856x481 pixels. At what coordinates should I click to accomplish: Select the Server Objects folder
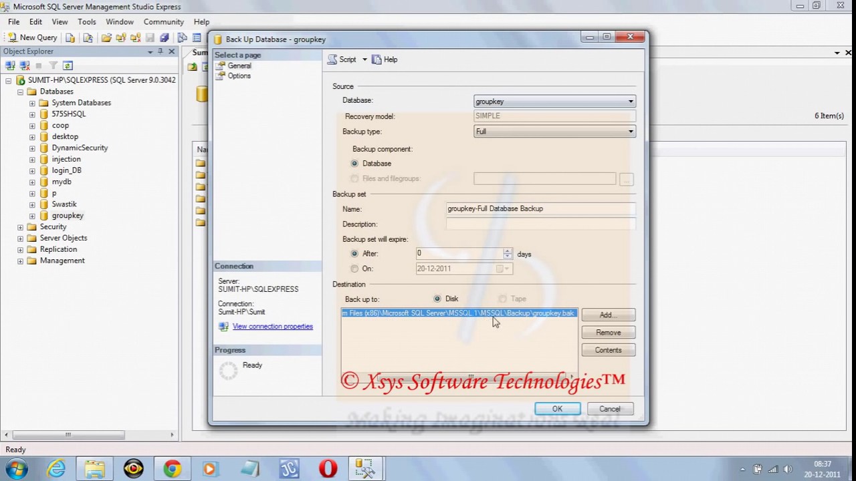(64, 238)
